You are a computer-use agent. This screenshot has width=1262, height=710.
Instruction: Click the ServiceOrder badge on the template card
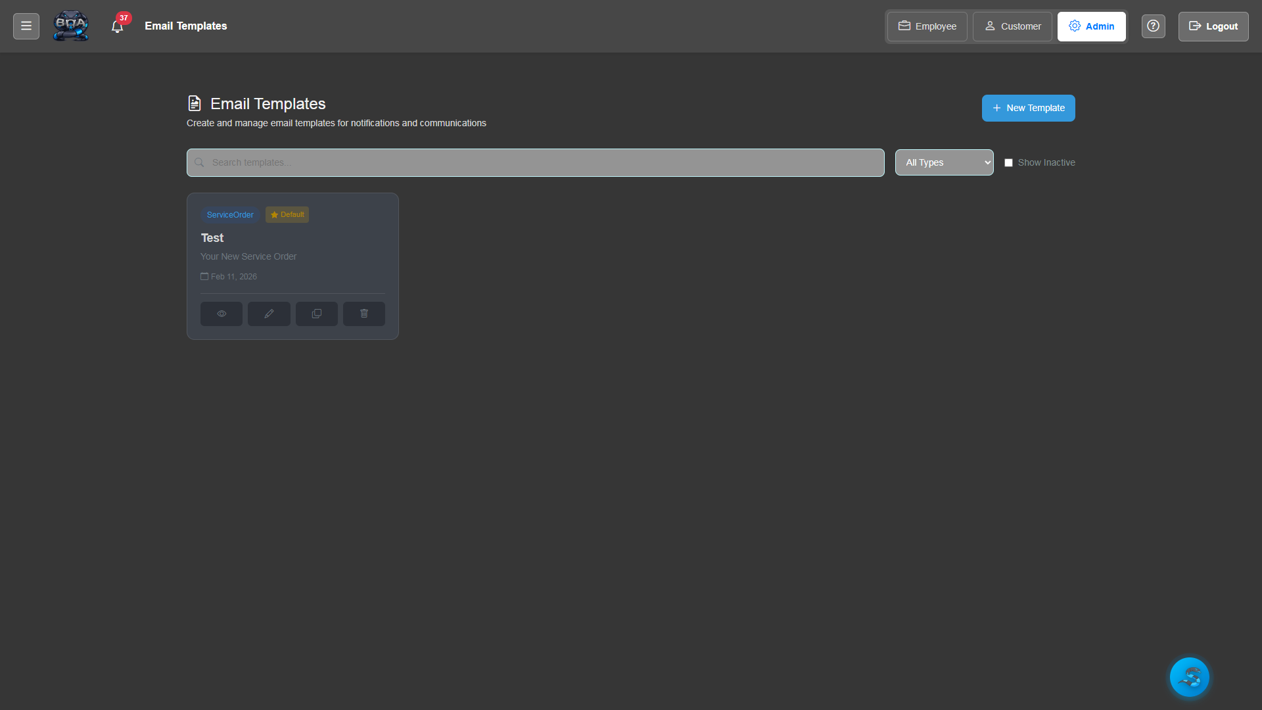pos(229,214)
